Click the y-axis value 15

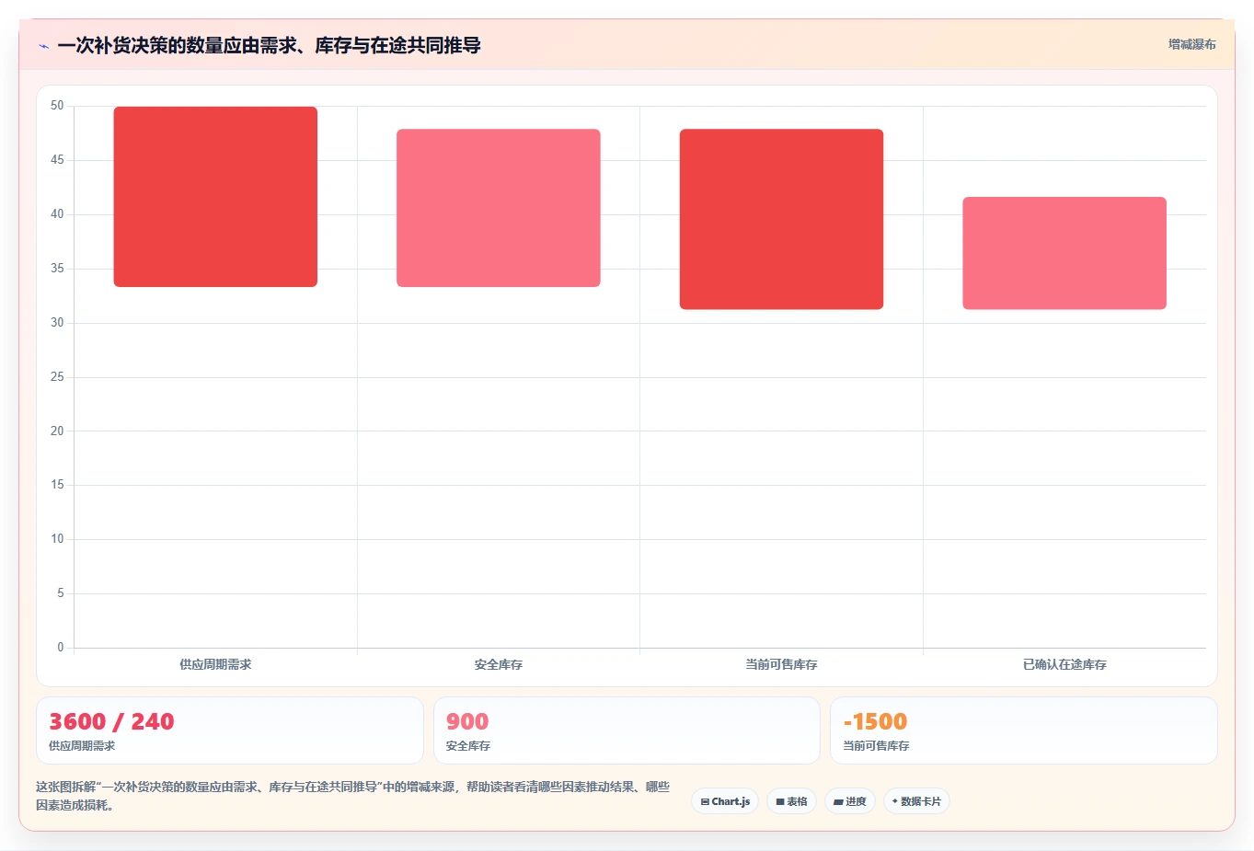tap(57, 485)
